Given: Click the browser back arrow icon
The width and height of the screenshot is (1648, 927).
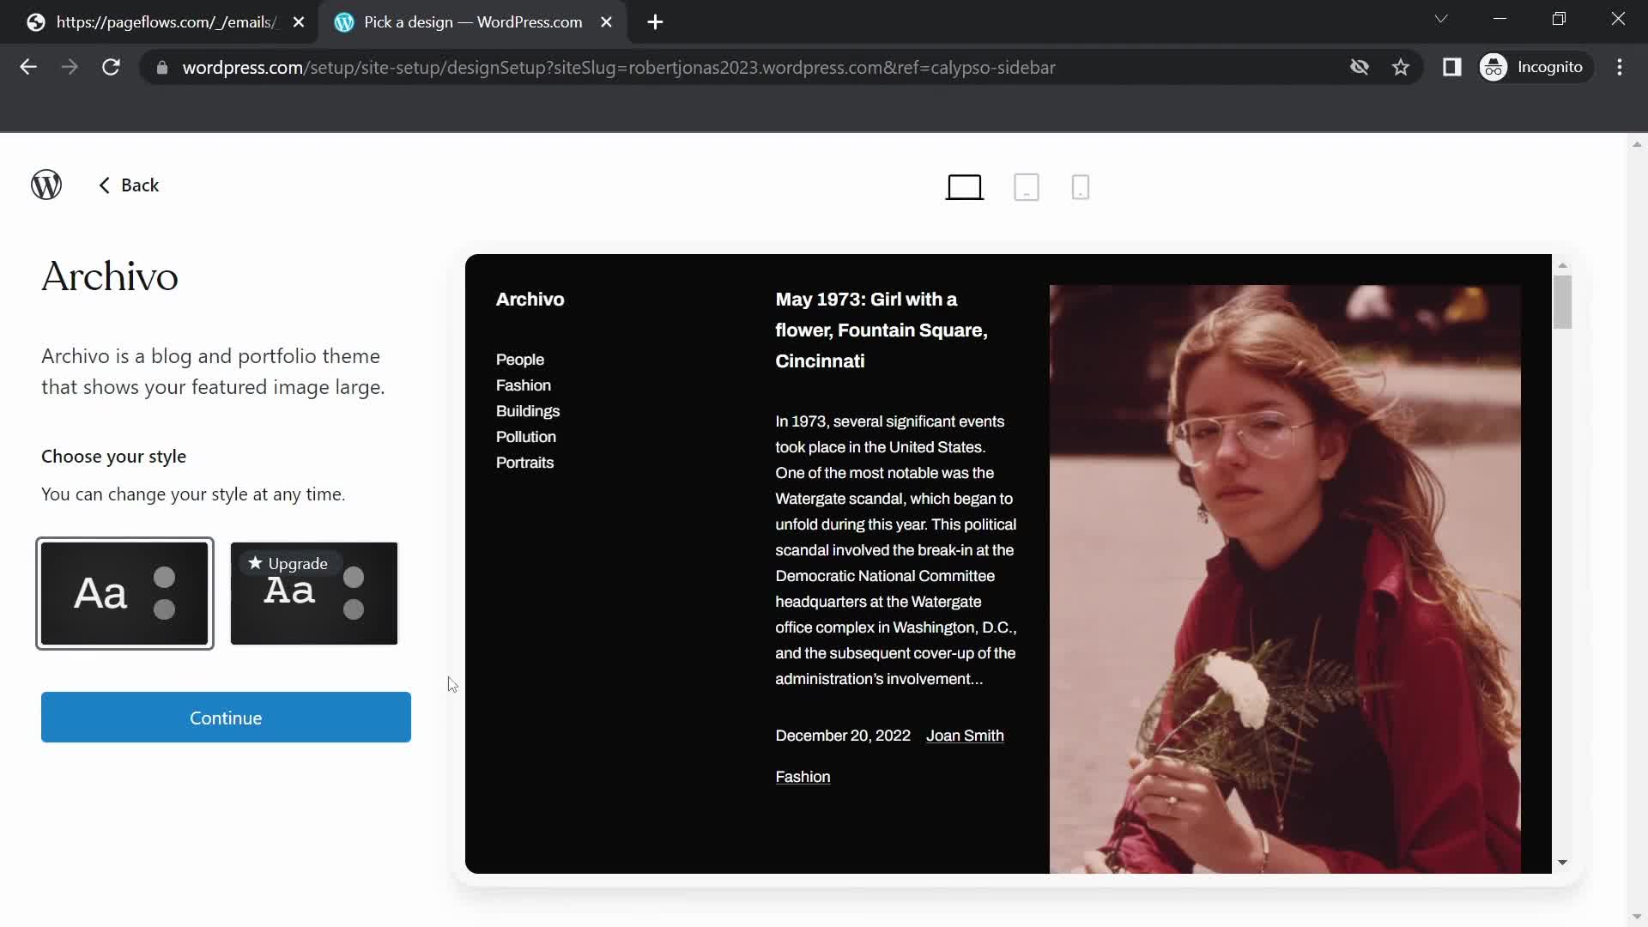Looking at the screenshot, I should pos(28,67).
